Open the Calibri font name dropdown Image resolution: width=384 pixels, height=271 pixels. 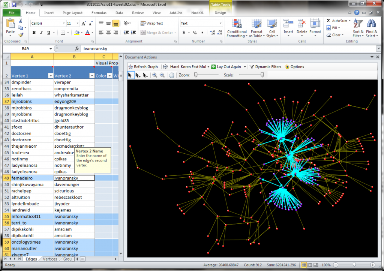(64, 24)
